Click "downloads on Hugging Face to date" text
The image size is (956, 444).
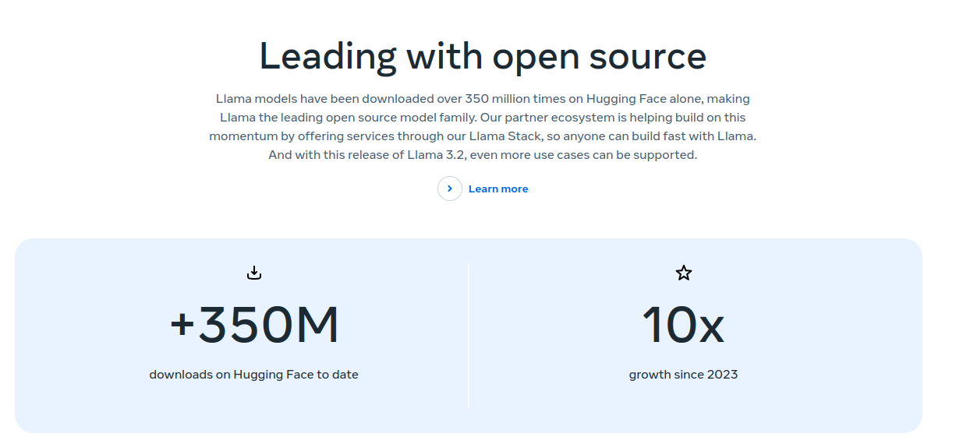pos(254,375)
